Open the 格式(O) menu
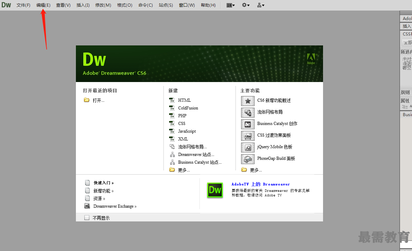This screenshot has height=251, width=412. pyautogui.click(x=125, y=5)
